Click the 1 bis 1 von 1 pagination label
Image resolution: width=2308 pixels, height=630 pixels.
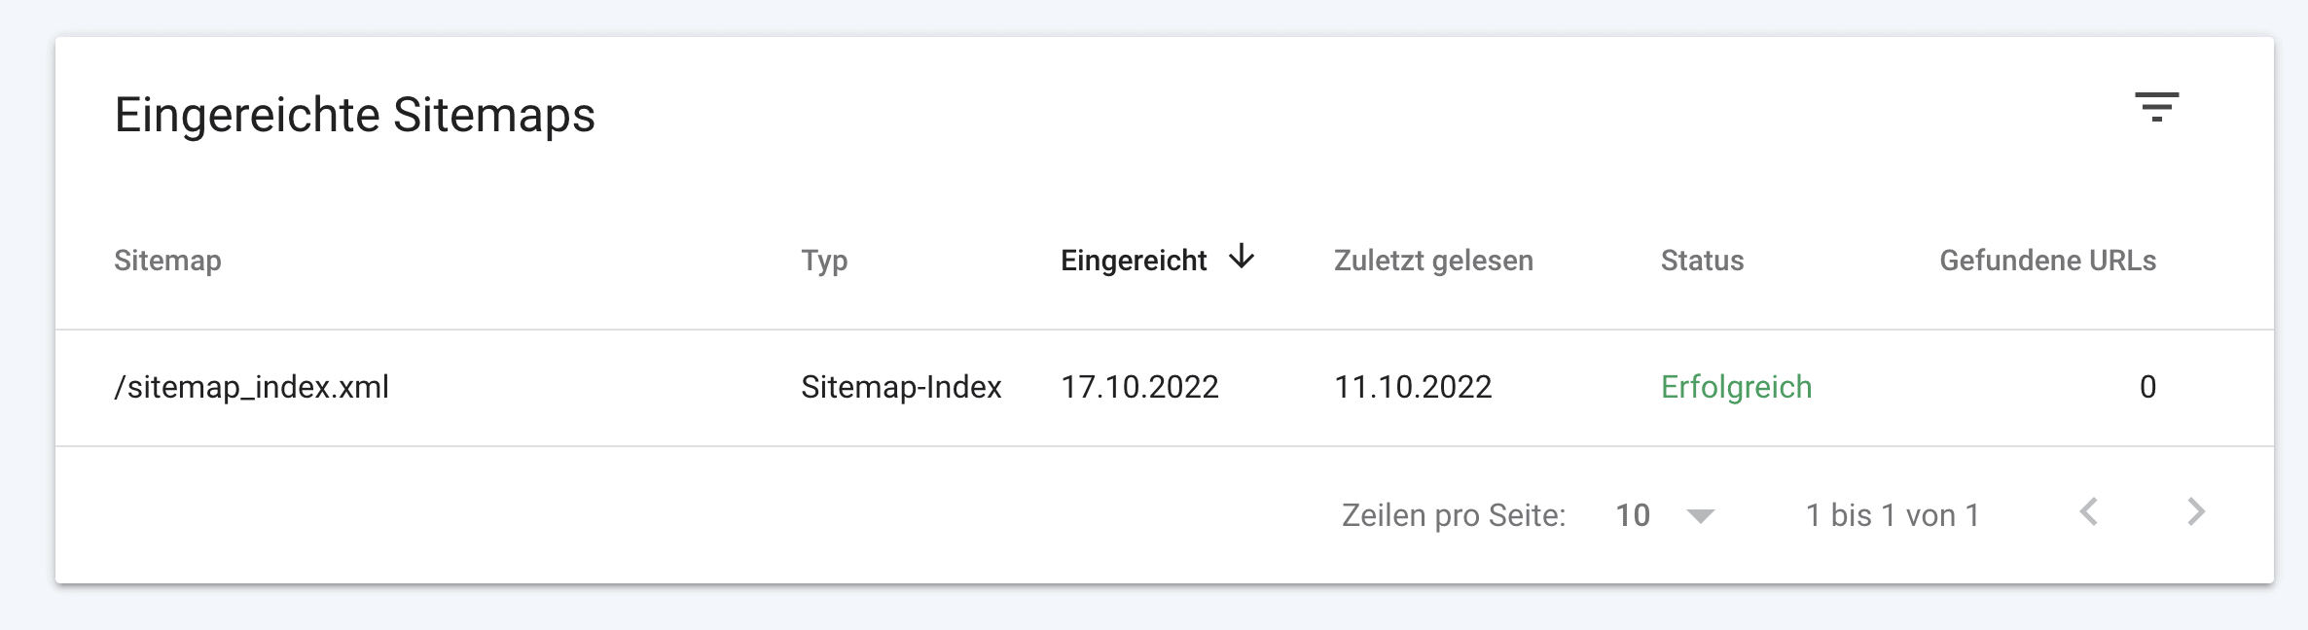tap(1893, 515)
